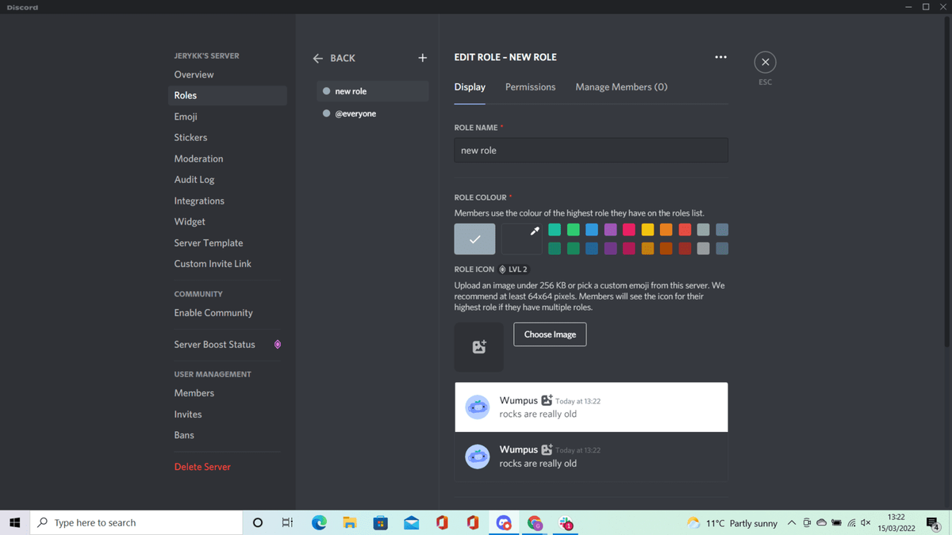Open Stickers settings

point(228,137)
